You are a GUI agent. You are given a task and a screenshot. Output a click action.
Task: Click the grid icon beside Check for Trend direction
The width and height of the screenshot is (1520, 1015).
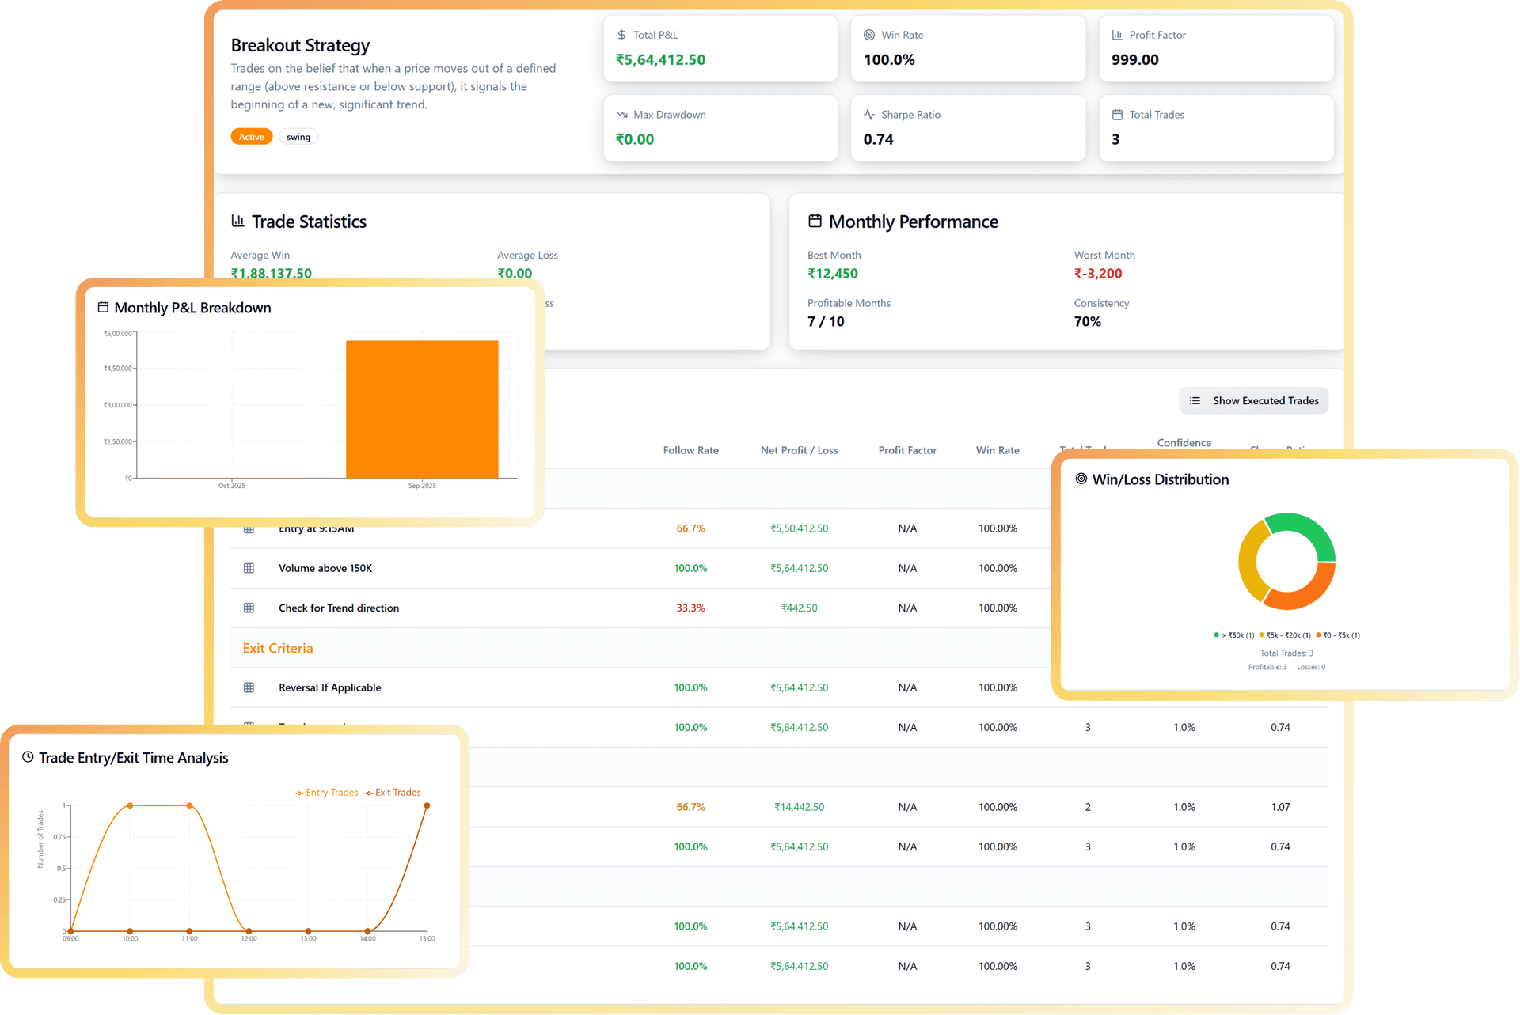click(249, 608)
